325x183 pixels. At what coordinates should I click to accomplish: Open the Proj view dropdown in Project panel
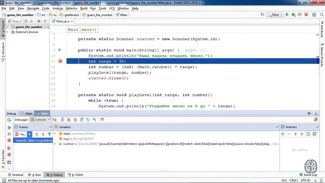[15, 21]
